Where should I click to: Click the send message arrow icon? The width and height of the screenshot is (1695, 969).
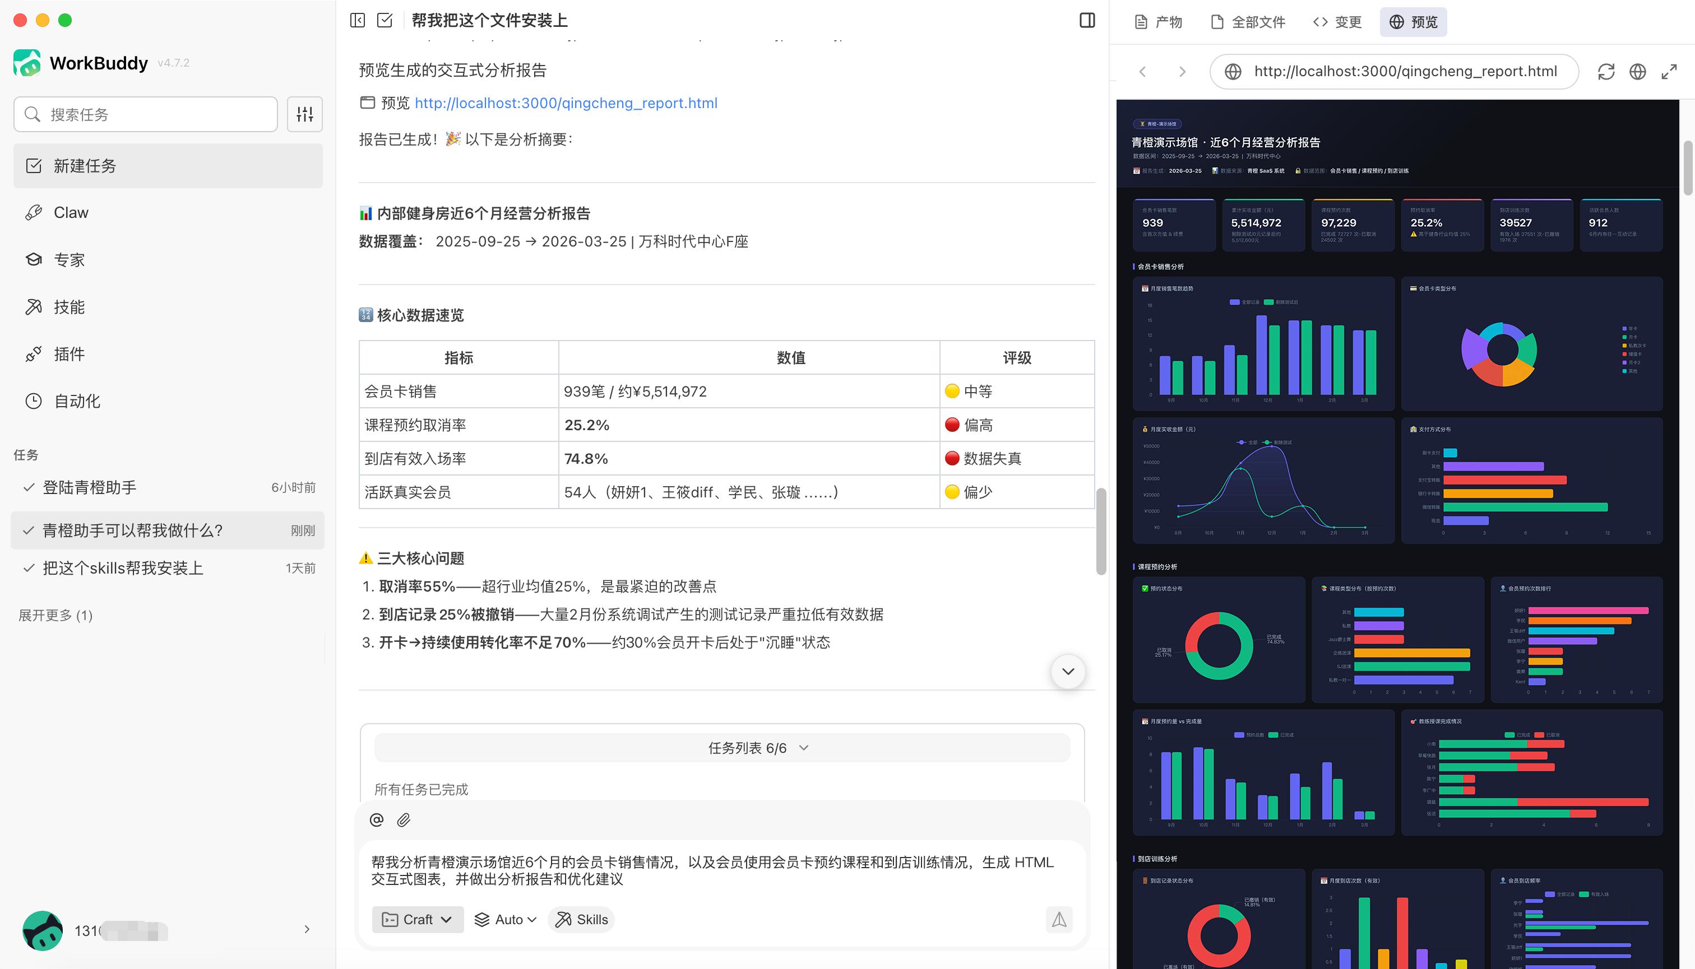coord(1058,919)
